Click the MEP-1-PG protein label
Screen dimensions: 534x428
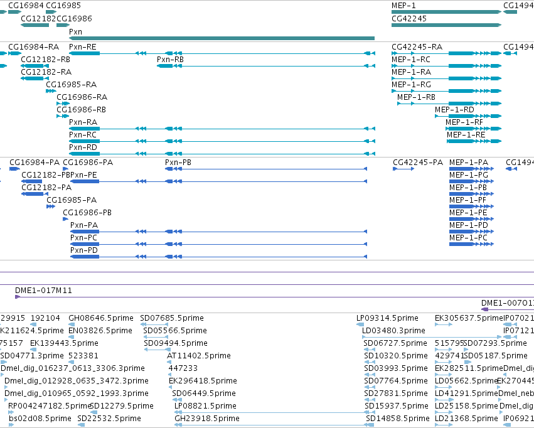pos(469,175)
